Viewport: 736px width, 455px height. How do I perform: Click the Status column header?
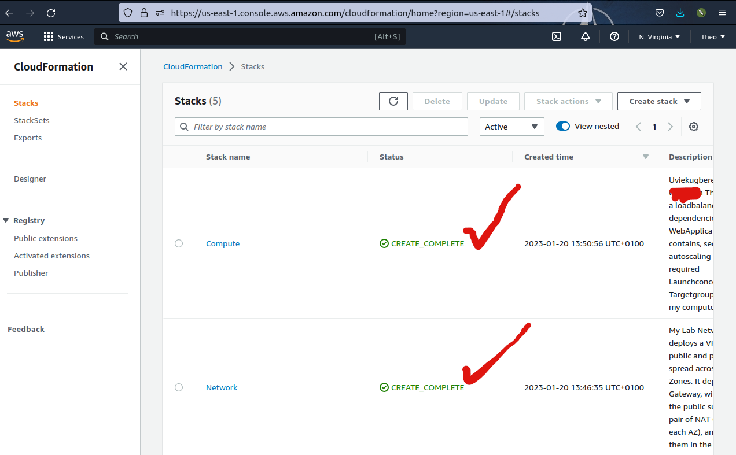392,157
